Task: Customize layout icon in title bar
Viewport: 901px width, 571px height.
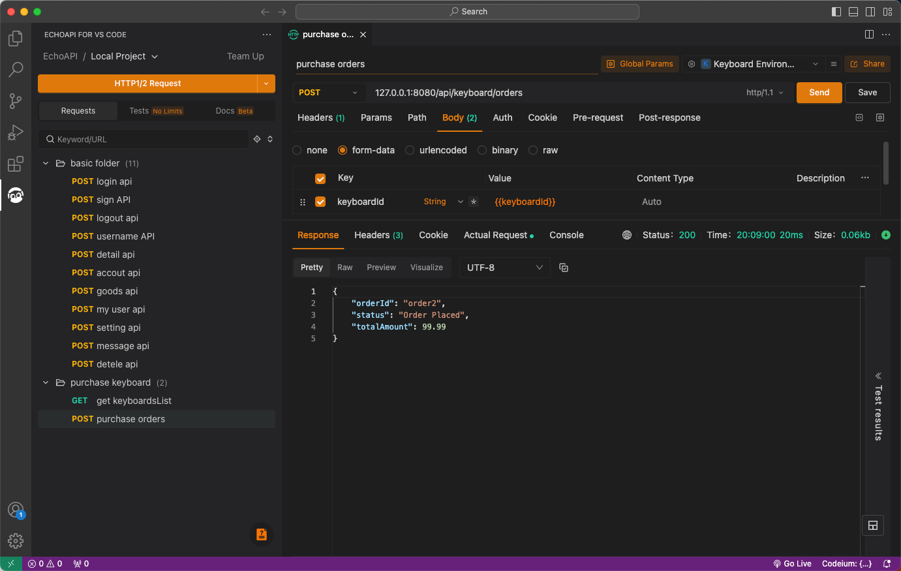Action: click(x=887, y=12)
